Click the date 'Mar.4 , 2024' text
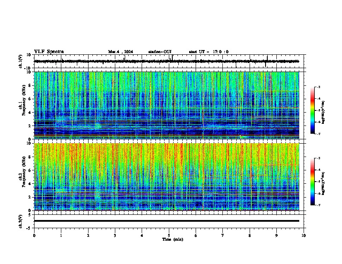This screenshot has height=264, width=342. (x=120, y=52)
